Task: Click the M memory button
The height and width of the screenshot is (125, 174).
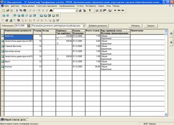Action: point(115,10)
